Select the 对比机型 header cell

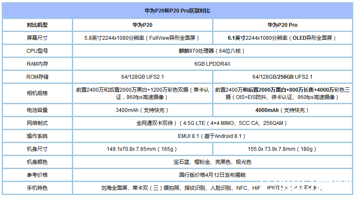click(x=37, y=25)
